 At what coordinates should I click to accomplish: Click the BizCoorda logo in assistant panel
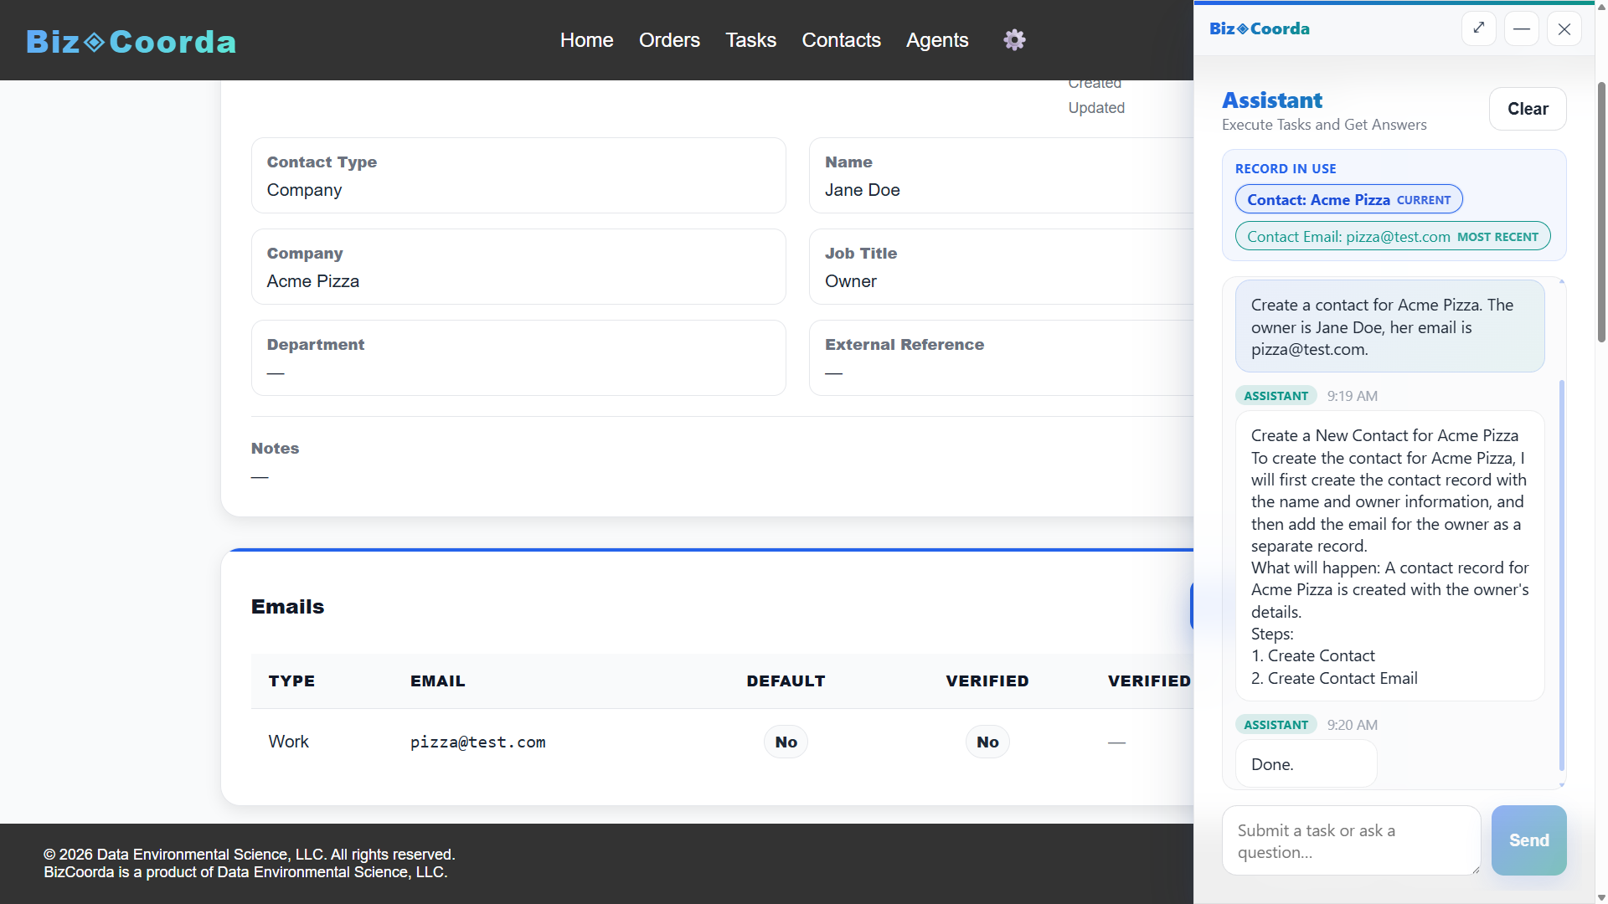[1259, 28]
